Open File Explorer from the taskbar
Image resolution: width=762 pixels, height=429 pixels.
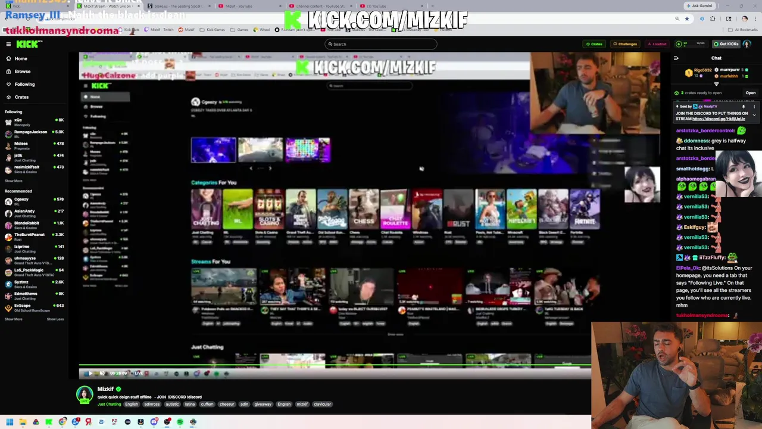(23, 422)
